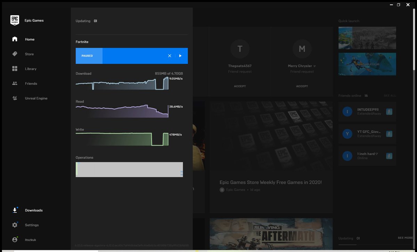Open the Settings gear icon
Viewport: 417px width, 252px height.
pyautogui.click(x=15, y=225)
